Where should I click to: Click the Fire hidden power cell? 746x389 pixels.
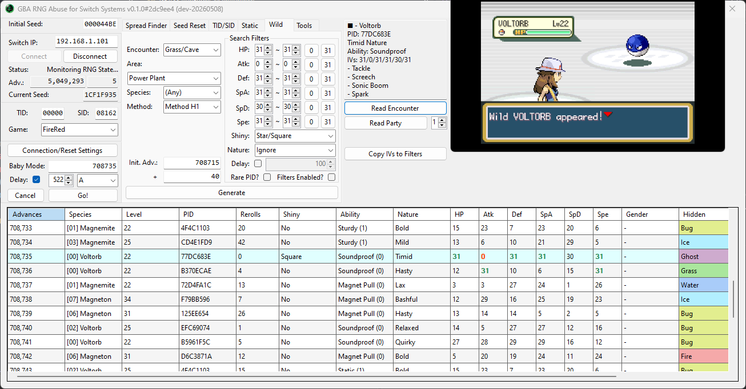(704, 356)
